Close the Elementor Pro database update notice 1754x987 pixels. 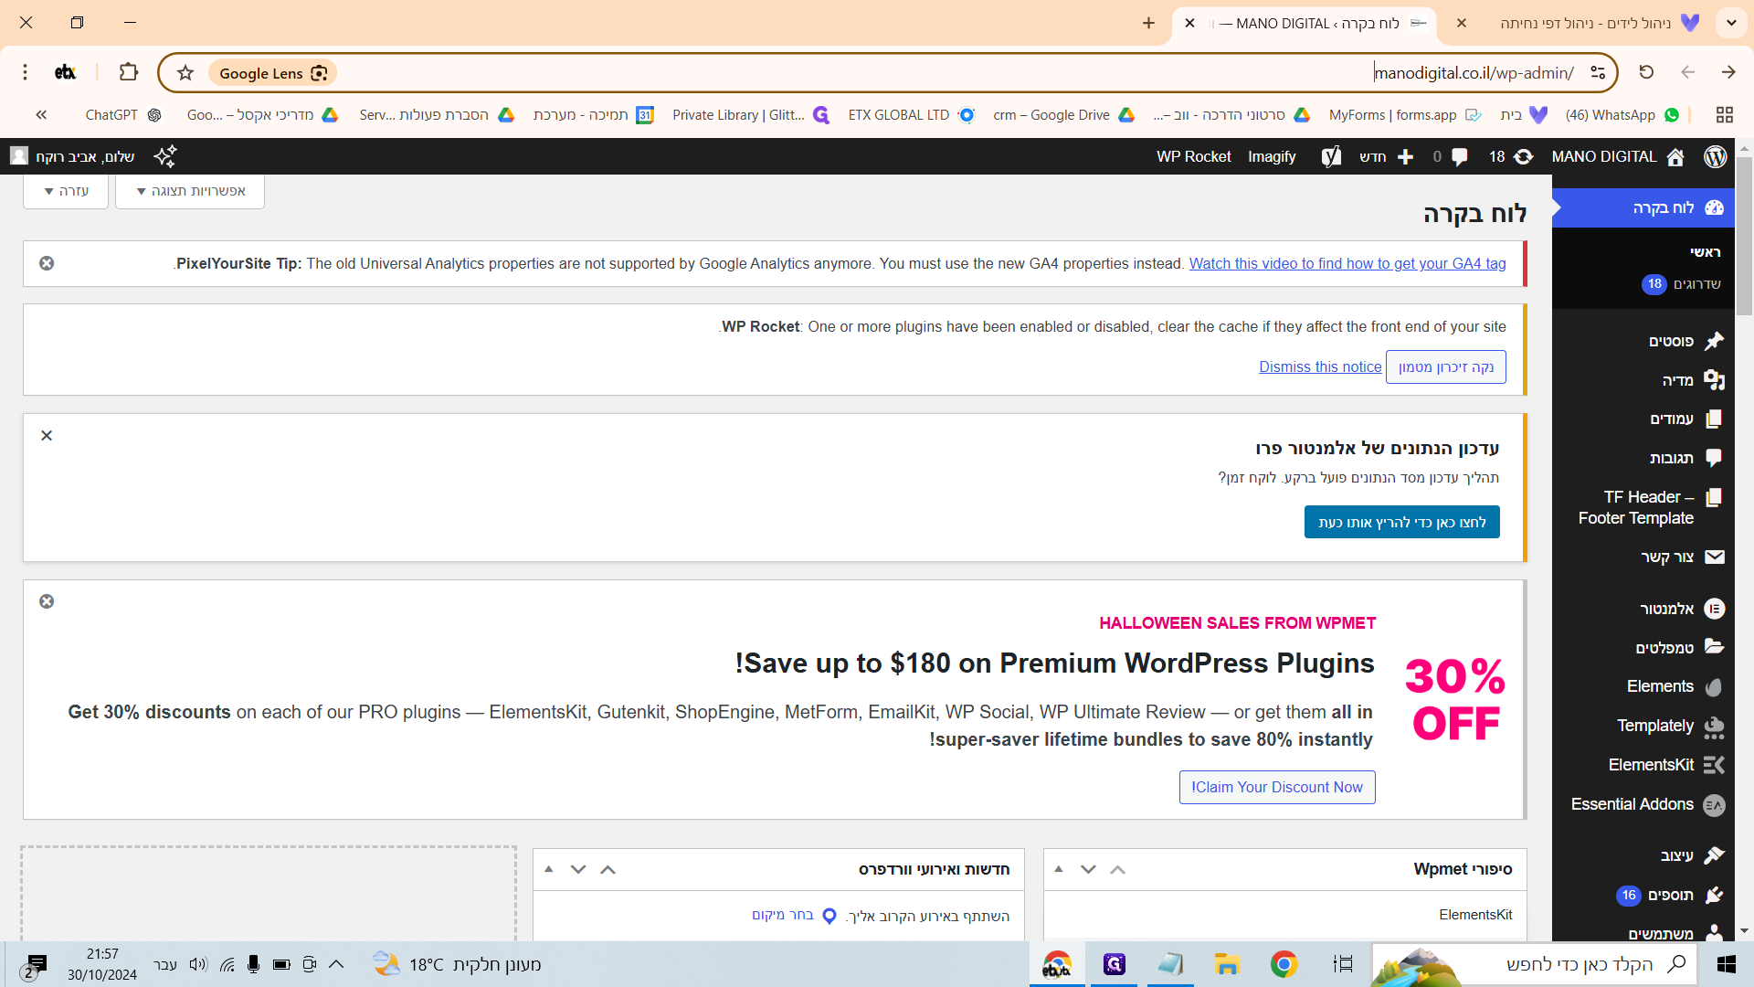pyautogui.click(x=47, y=435)
